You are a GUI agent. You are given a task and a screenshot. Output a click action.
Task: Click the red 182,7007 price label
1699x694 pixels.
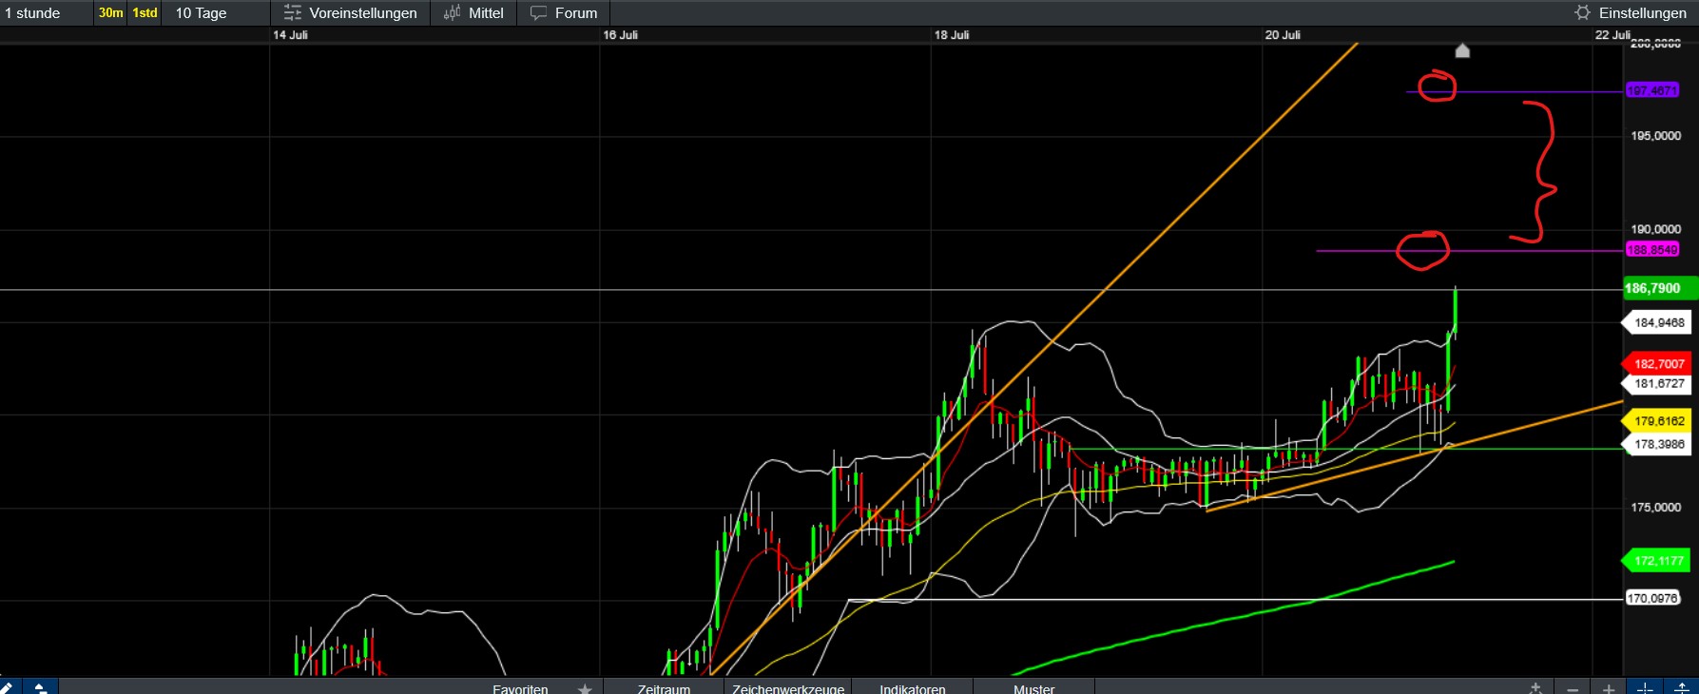1656,364
